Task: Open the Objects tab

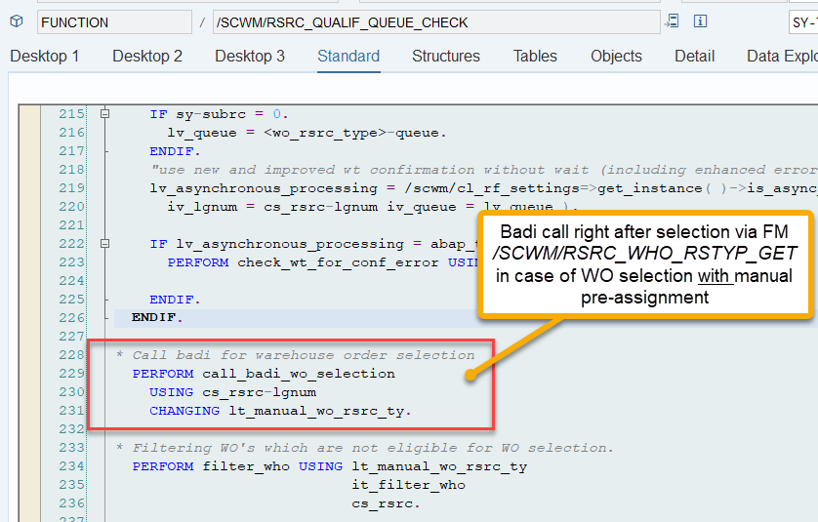Action: pyautogui.click(x=616, y=56)
